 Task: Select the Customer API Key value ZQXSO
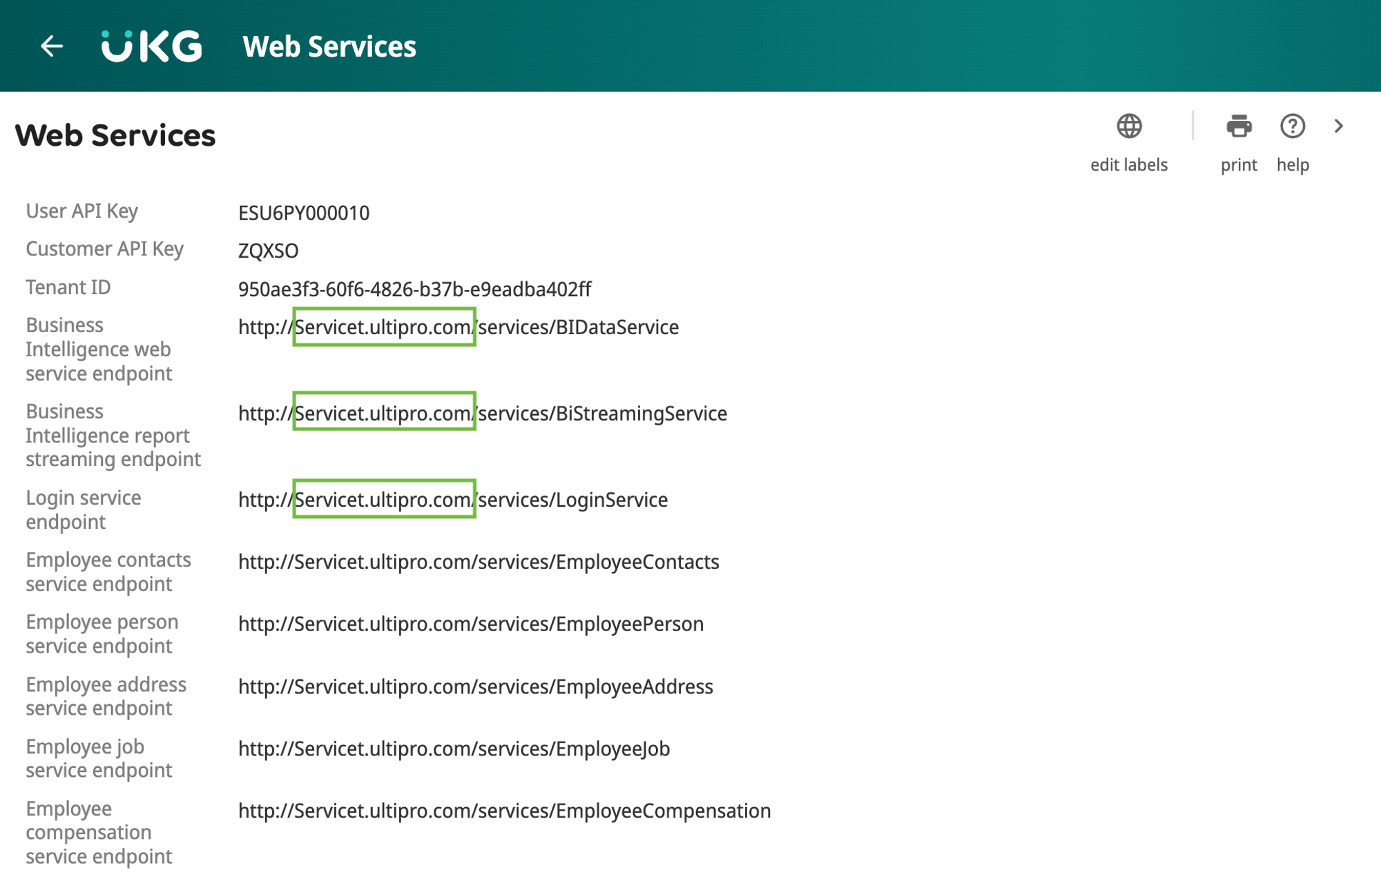[x=268, y=251]
